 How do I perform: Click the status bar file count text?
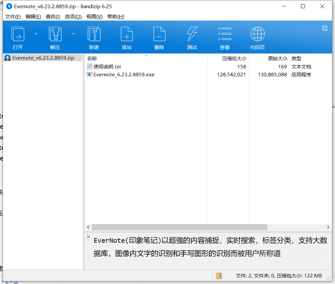tap(279, 276)
